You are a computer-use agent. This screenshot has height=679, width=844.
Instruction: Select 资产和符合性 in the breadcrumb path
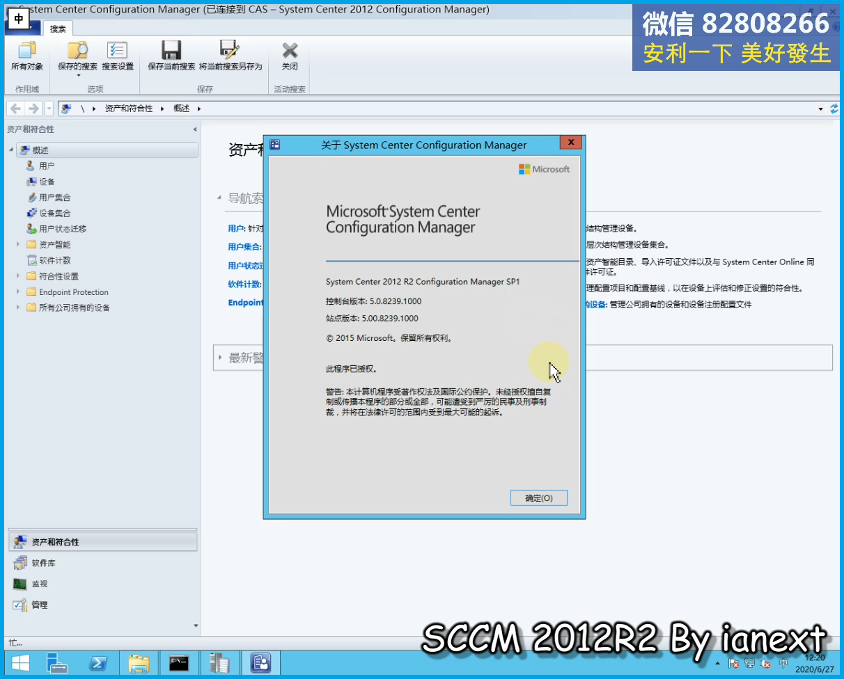tap(129, 109)
